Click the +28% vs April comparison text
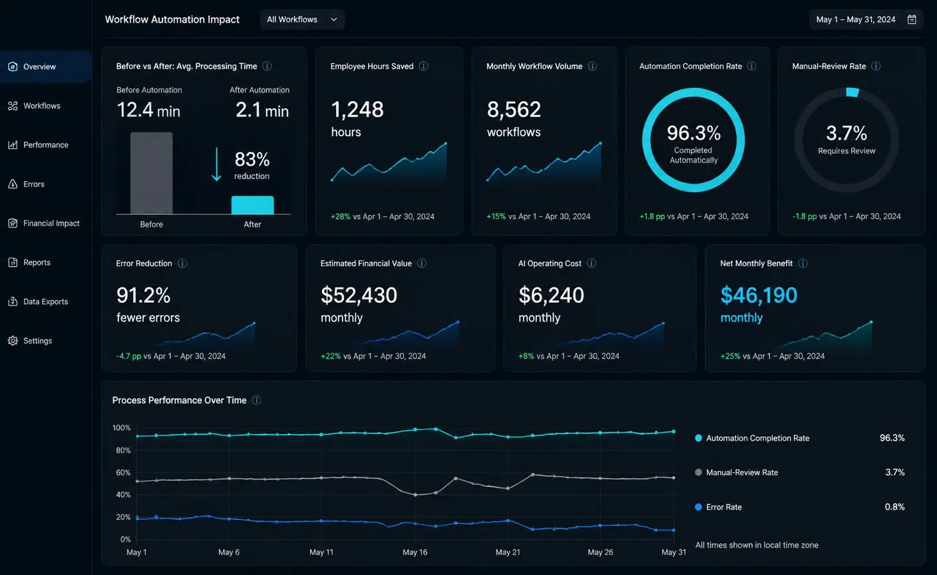This screenshot has height=575, width=937. (383, 216)
